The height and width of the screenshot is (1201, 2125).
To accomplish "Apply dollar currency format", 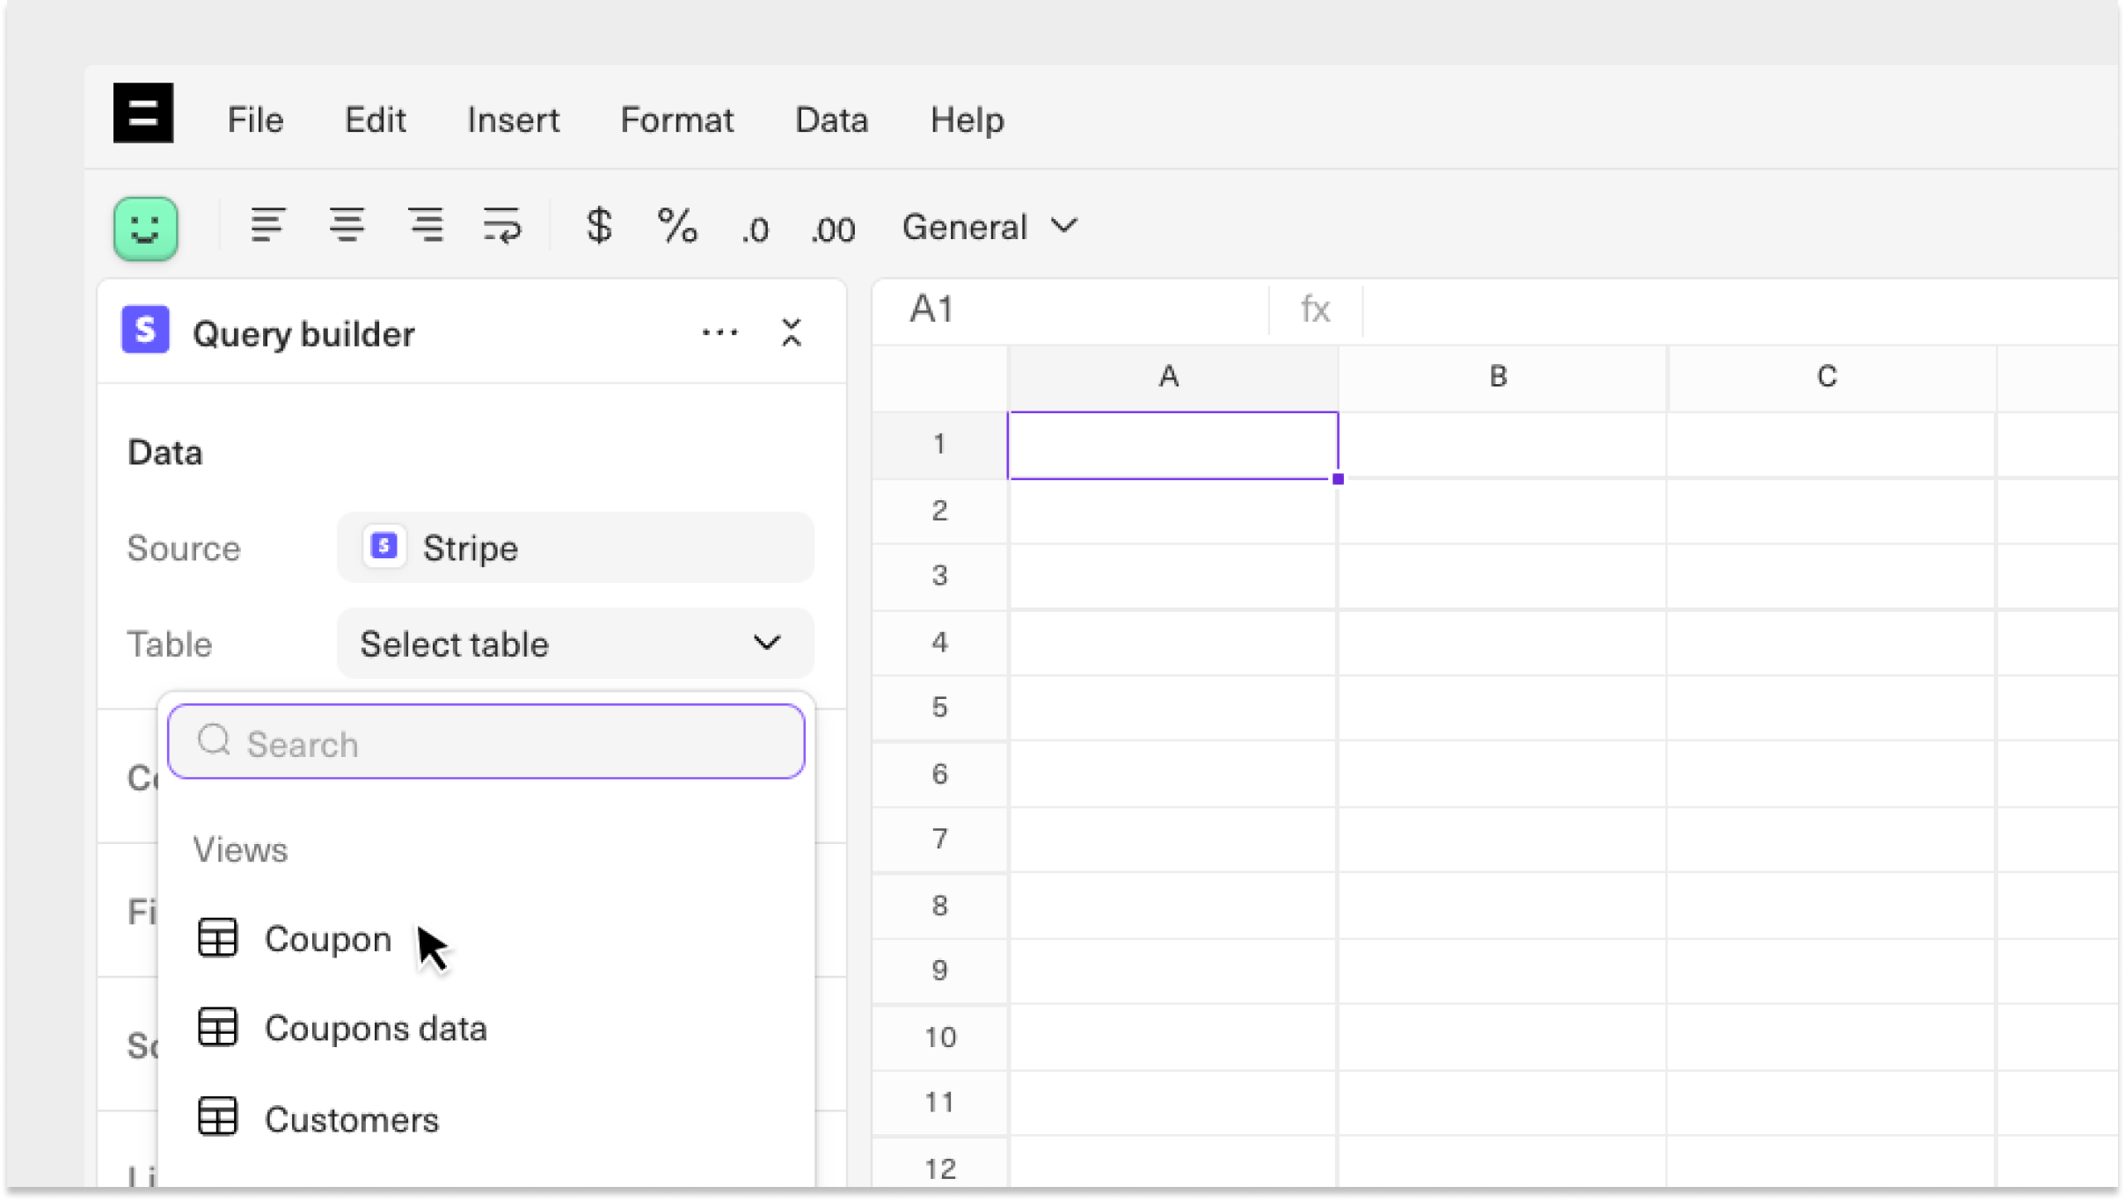I will 599,226.
